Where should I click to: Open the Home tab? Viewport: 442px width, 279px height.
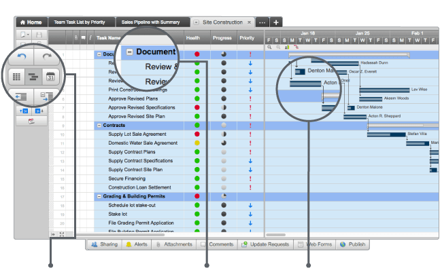[30, 22]
